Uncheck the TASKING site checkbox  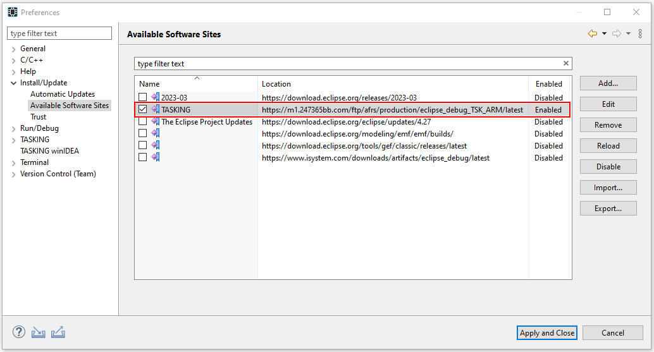pos(143,109)
